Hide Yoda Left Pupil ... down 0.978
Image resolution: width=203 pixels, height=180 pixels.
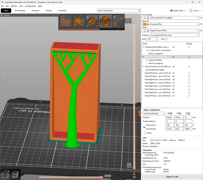(x=173, y=76)
